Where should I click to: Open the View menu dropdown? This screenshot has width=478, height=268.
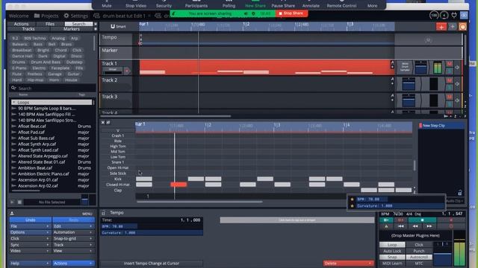pos(73,251)
